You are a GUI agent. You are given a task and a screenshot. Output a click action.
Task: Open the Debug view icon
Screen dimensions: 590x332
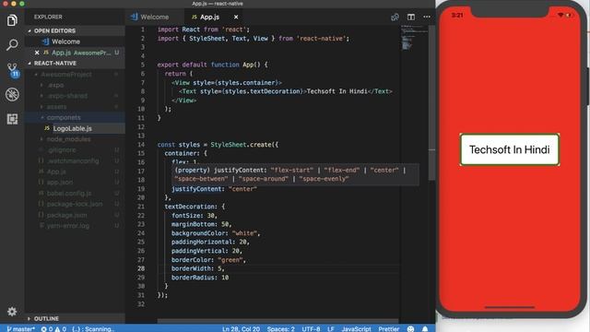tap(12, 94)
